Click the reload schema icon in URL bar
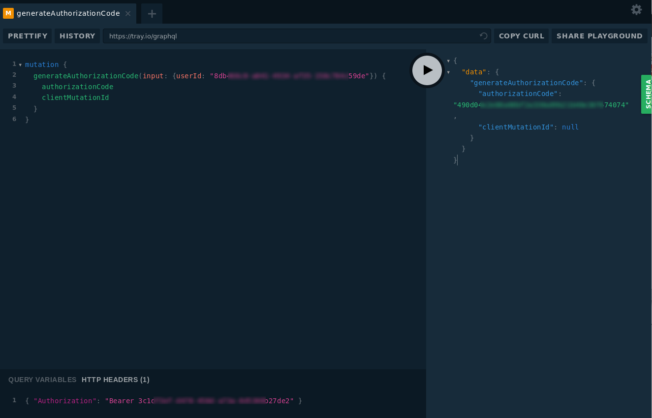The height and width of the screenshot is (418, 652). (x=483, y=36)
